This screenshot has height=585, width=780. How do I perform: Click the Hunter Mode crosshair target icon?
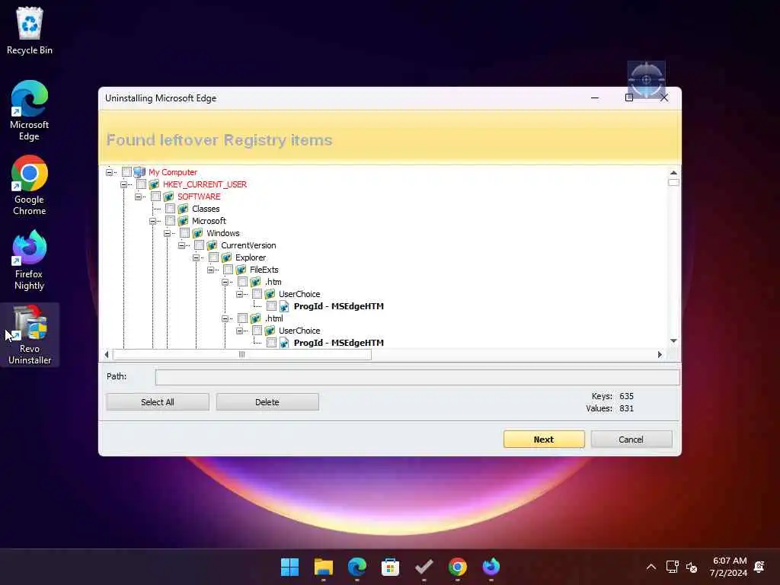[x=646, y=79]
